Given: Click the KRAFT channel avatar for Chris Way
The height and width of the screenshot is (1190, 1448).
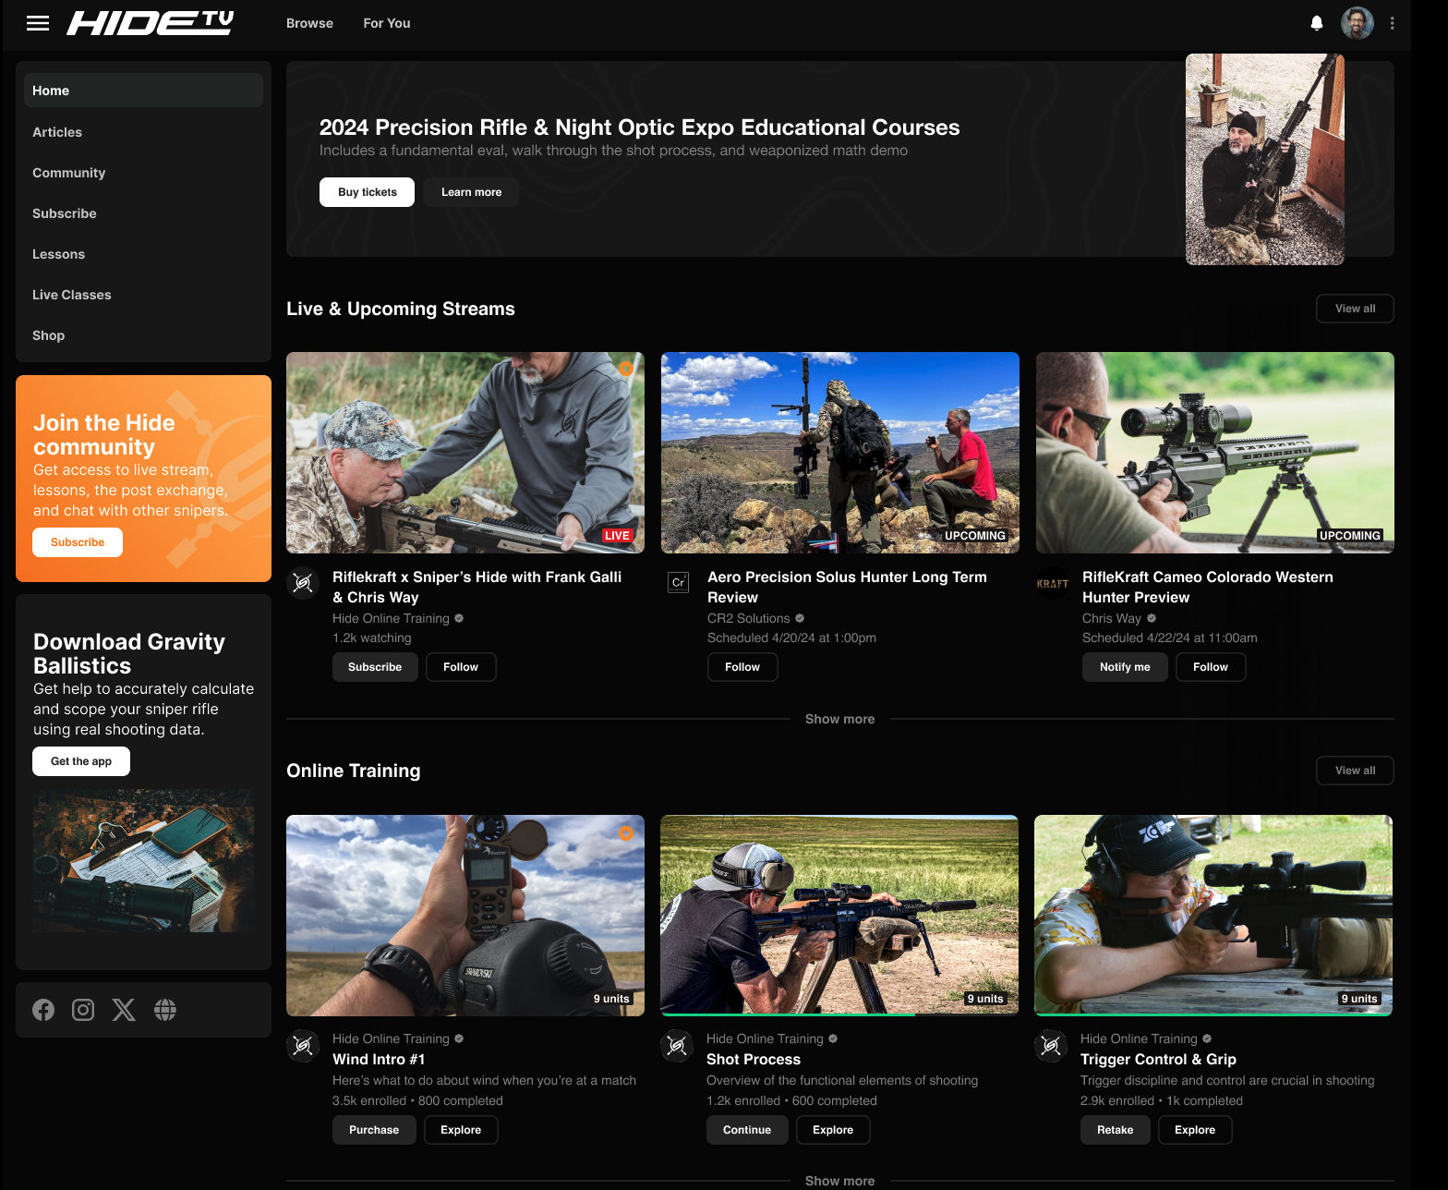Looking at the screenshot, I should click(1053, 583).
